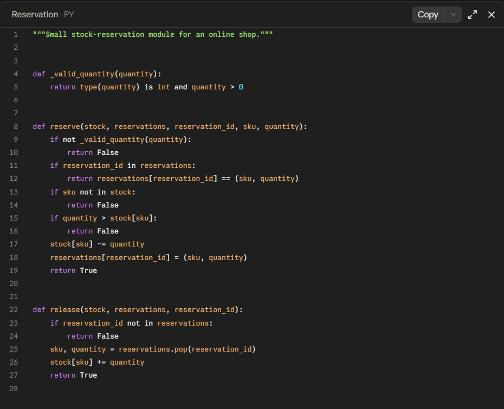504x409 pixels.
Task: Click 'return False' on line 10
Action: (93, 153)
